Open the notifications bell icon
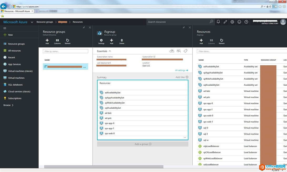The width and height of the screenshot is (287, 172). click(x=218, y=22)
